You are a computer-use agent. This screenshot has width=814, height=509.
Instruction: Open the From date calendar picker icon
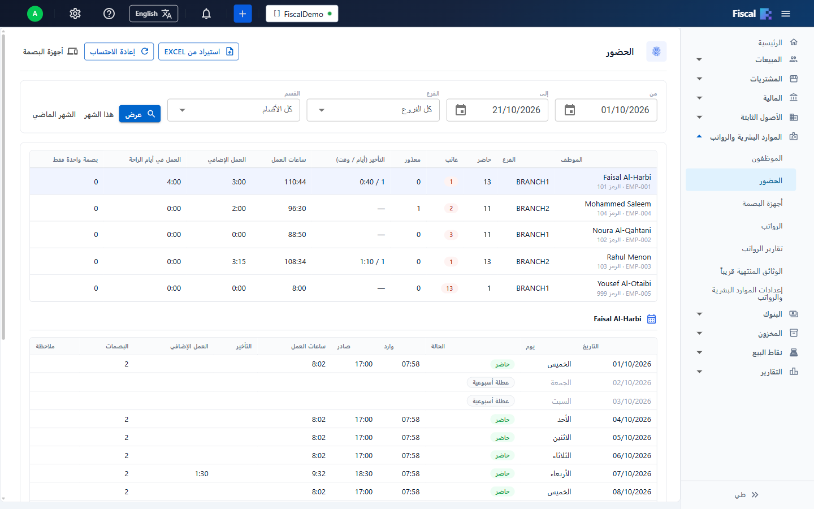(x=570, y=110)
